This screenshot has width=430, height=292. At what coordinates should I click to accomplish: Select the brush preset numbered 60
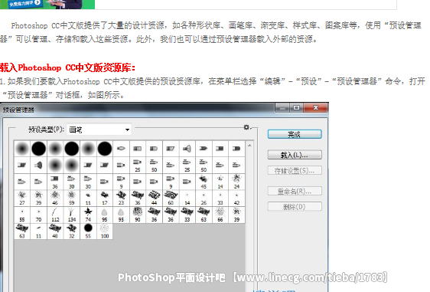[x=171, y=198]
